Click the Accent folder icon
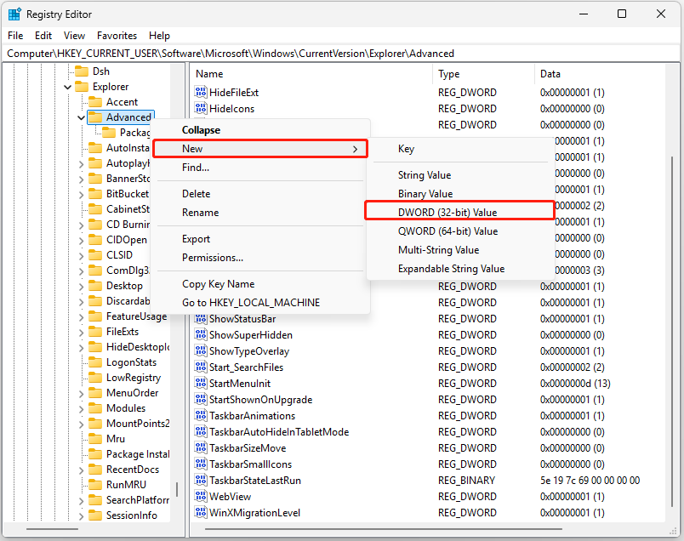This screenshot has width=684, height=541. click(x=95, y=102)
